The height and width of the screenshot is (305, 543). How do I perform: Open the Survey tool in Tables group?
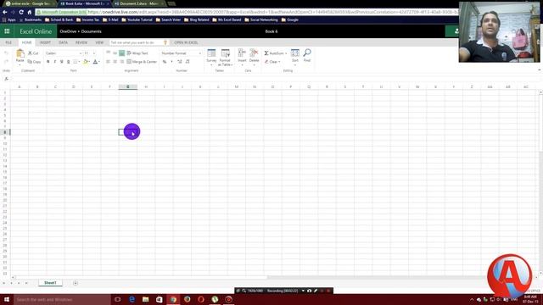[x=211, y=53]
